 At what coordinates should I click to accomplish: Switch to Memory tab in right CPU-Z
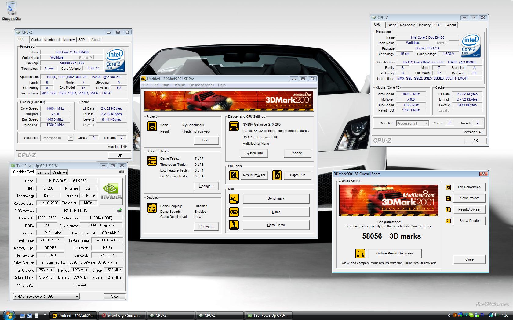424,25
